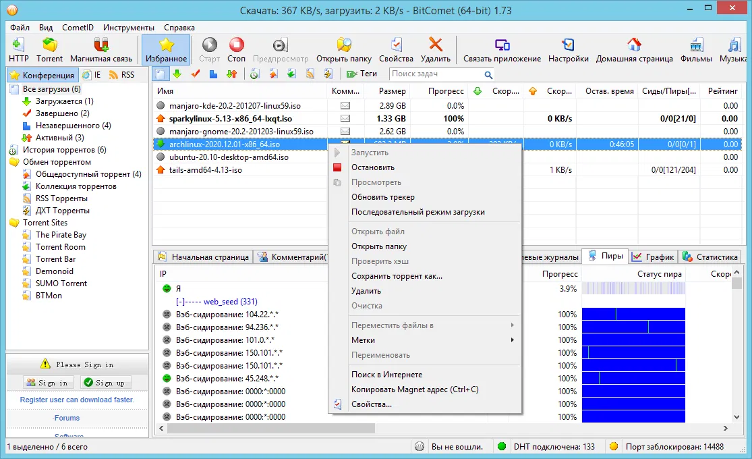Switch to the Статистика tab
Viewport: 752px width, 459px height.
[x=710, y=257]
